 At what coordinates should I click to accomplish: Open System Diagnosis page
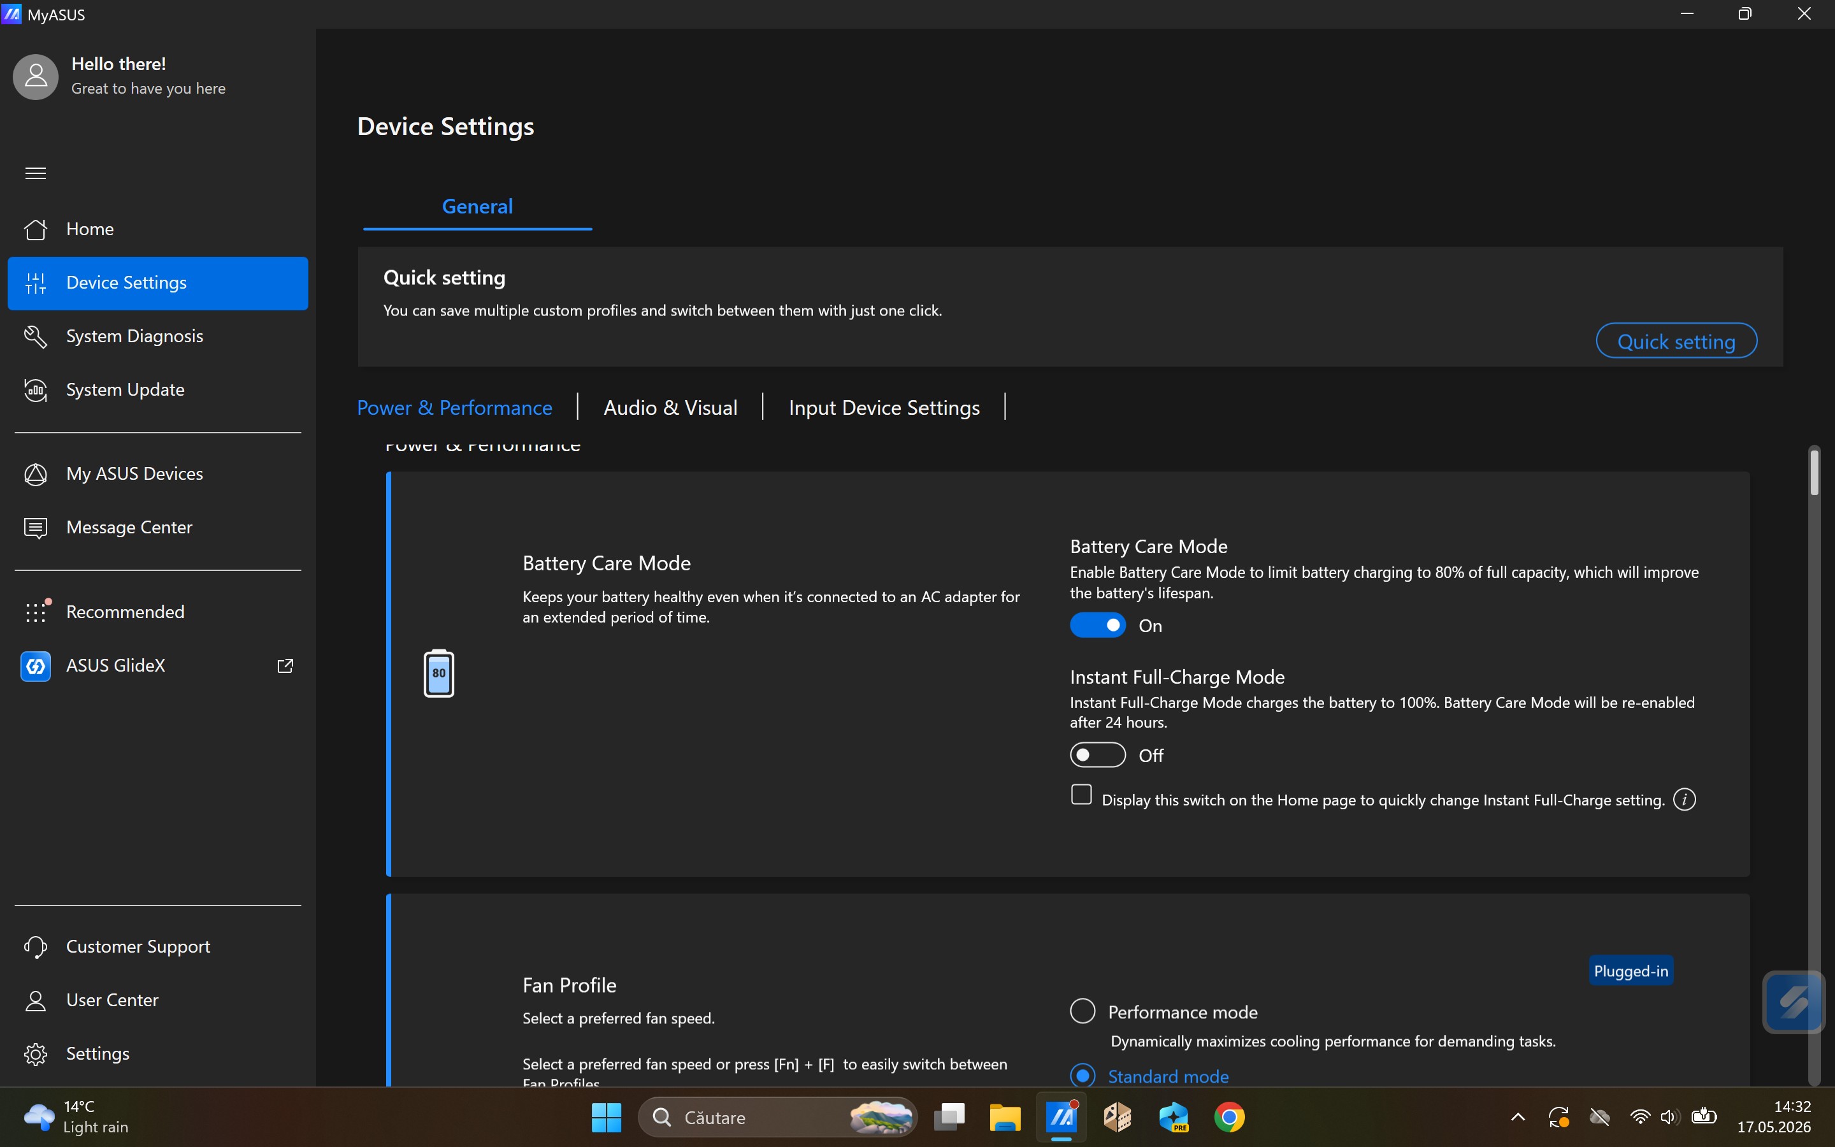pyautogui.click(x=158, y=336)
